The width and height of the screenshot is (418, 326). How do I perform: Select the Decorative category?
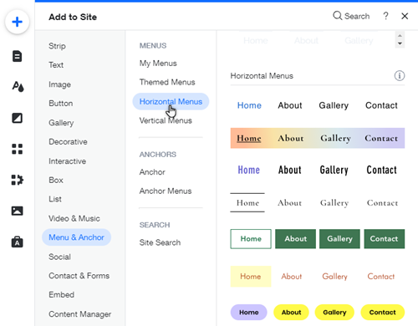pyautogui.click(x=68, y=141)
